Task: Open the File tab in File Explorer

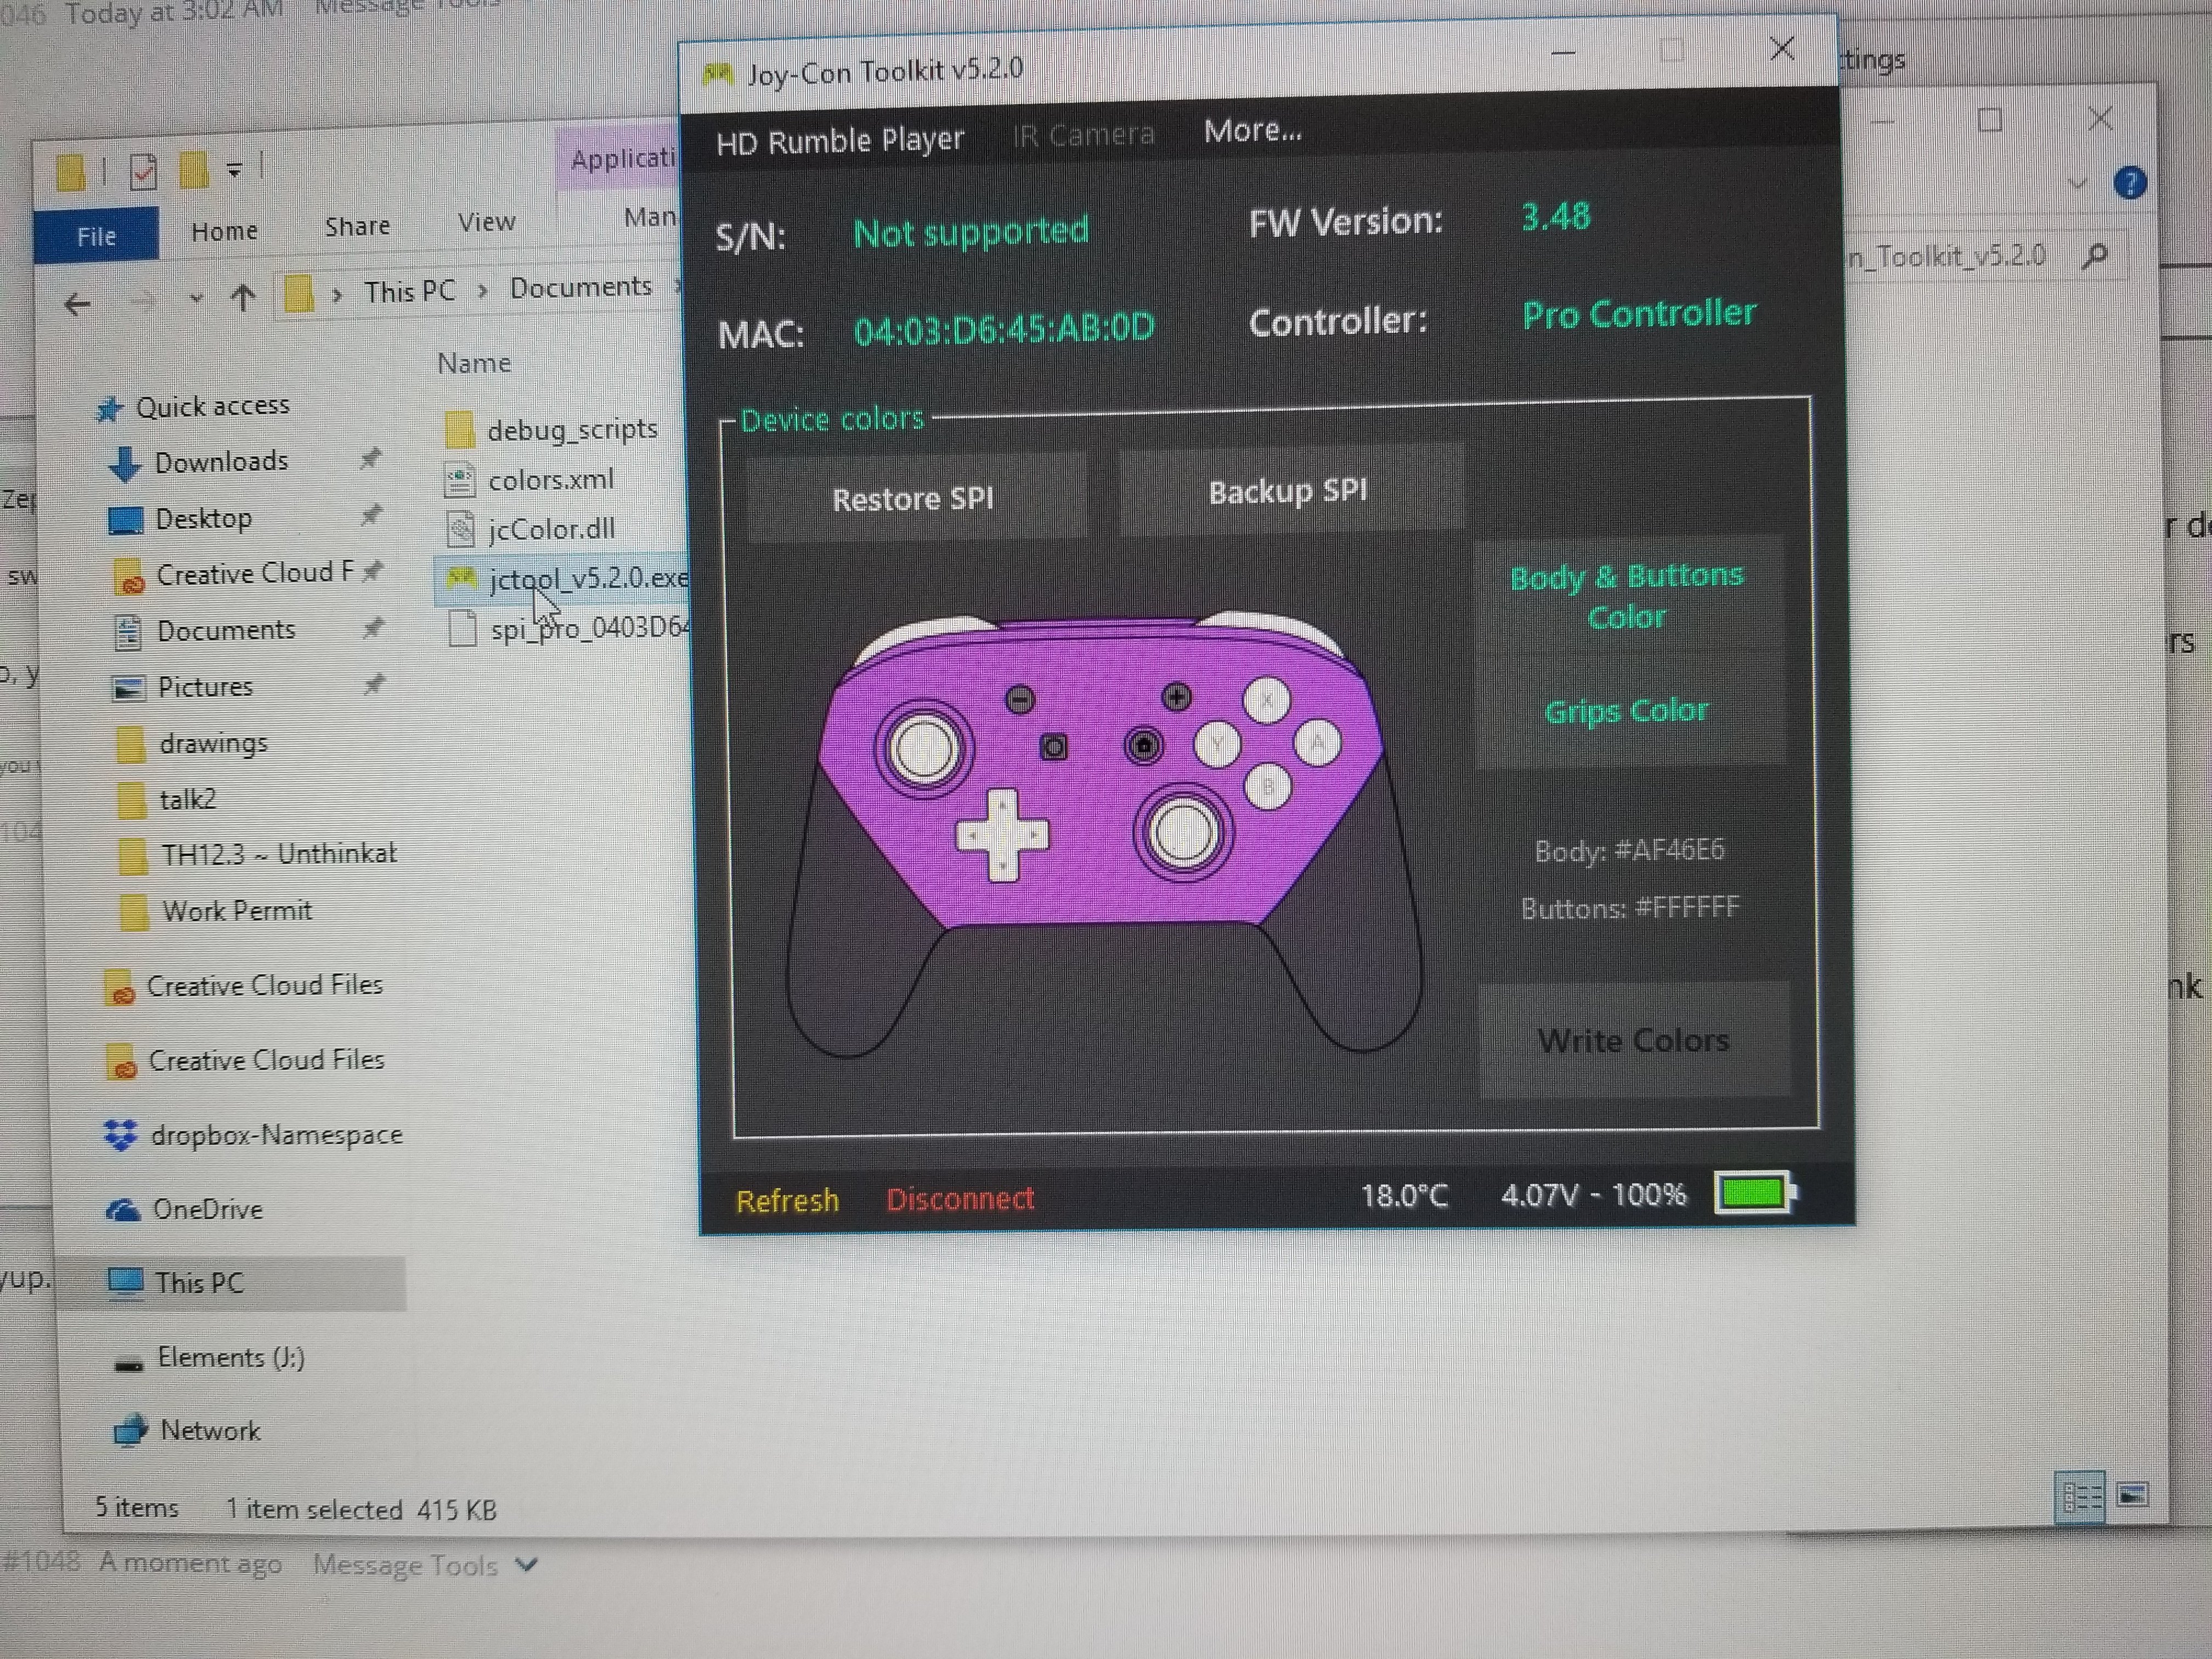Action: pos(96,236)
